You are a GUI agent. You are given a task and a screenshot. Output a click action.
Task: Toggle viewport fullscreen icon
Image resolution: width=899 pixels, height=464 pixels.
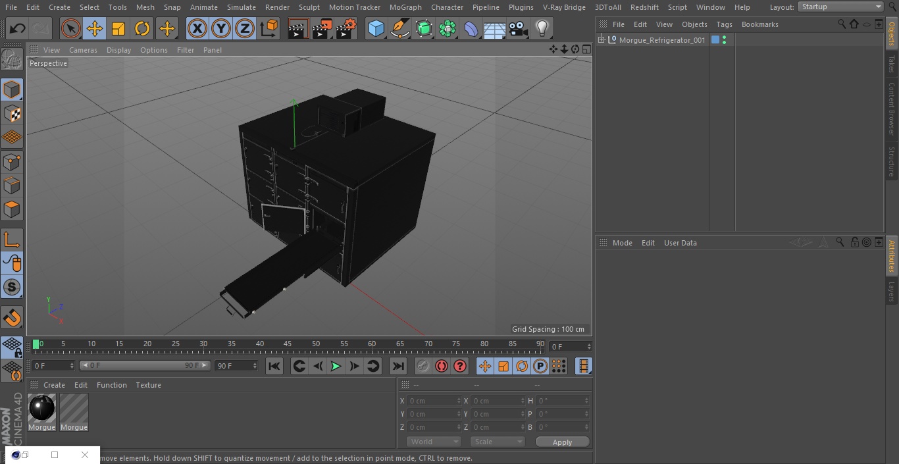click(586, 49)
